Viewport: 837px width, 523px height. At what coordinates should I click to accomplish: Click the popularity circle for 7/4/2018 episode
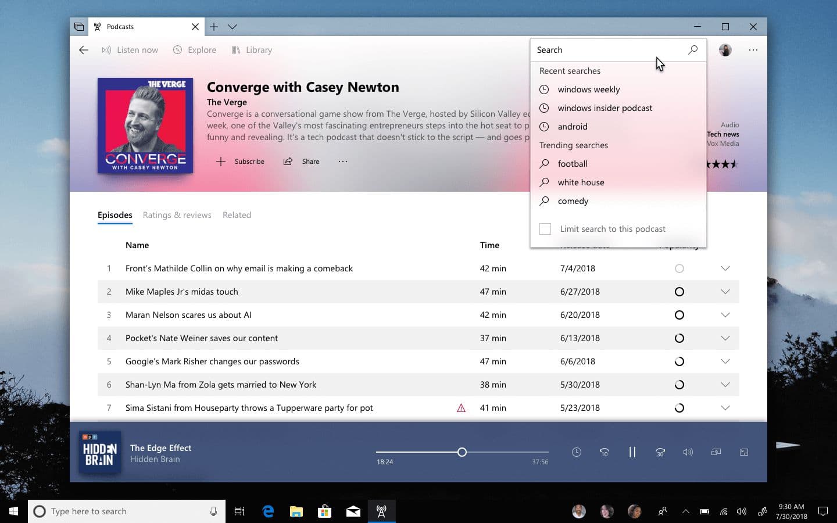click(x=679, y=268)
